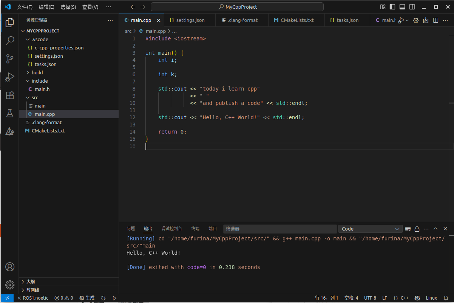The height and width of the screenshot is (303, 454).
Task: Close the main.cpp editor tab
Action: [159, 20]
